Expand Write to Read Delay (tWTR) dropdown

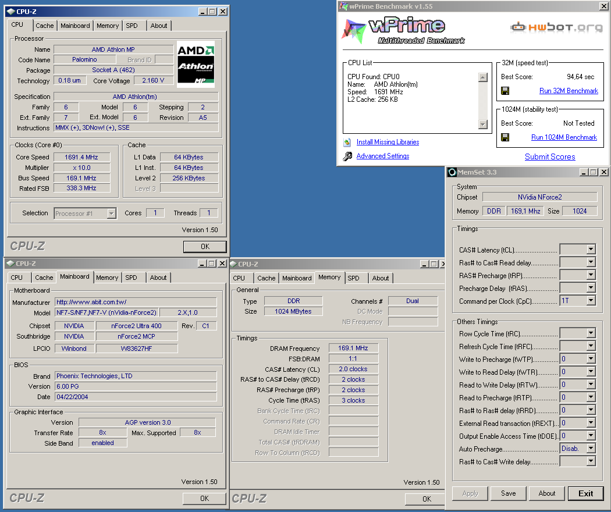tap(591, 372)
